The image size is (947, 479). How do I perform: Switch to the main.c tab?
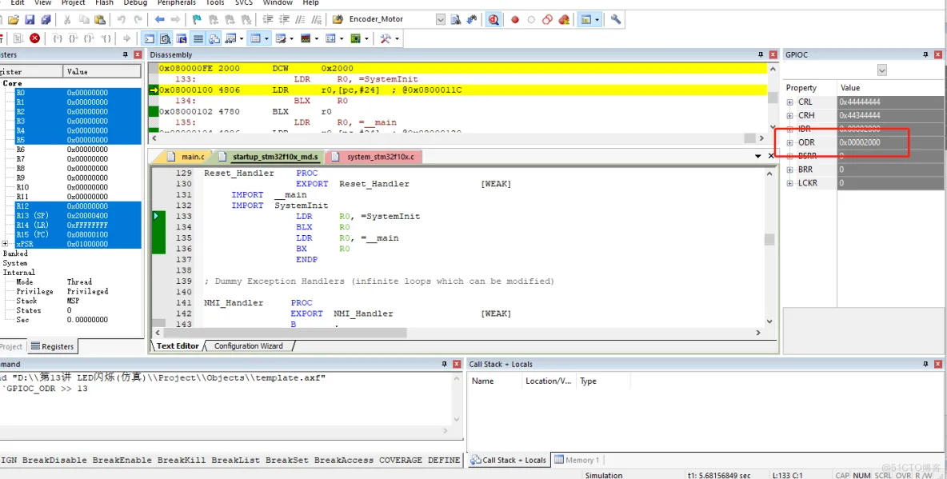(186, 157)
